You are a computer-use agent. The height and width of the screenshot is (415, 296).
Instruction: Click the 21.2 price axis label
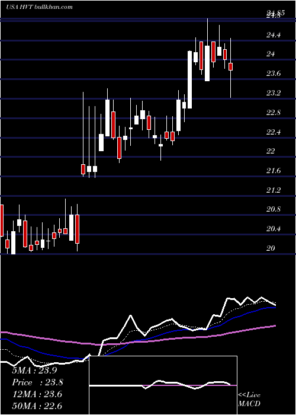[274, 190]
